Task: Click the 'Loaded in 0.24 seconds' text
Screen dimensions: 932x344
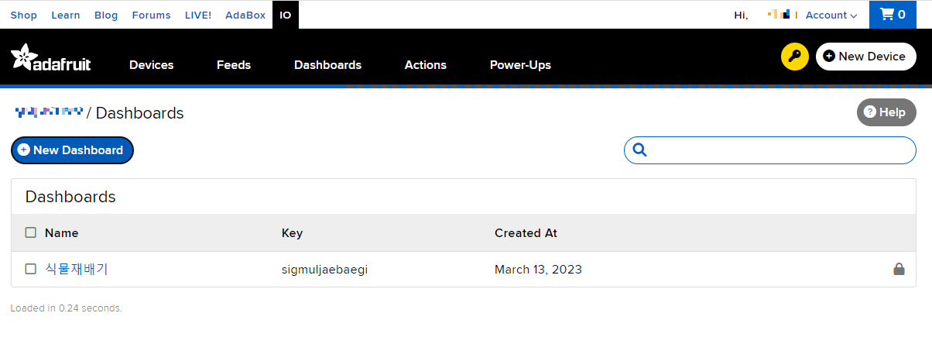Action: coord(67,308)
